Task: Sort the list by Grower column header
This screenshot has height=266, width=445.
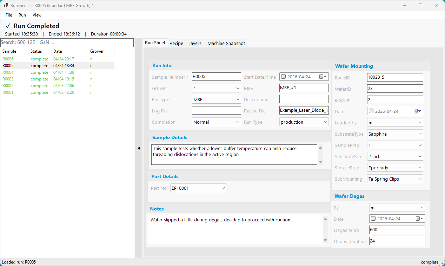Action: pos(101,51)
